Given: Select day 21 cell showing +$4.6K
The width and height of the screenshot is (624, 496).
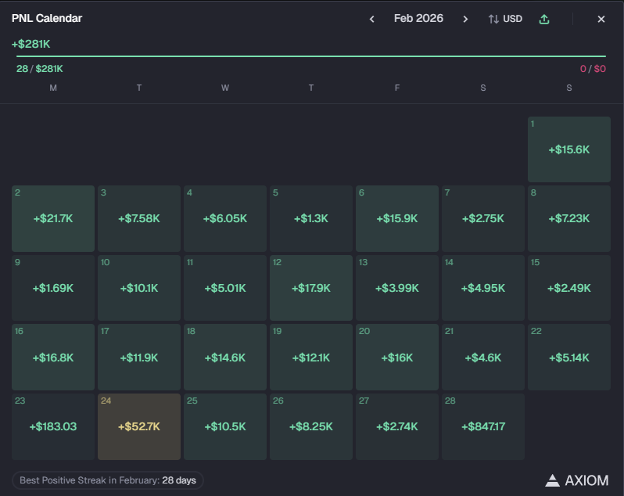Looking at the screenshot, I should (482, 357).
